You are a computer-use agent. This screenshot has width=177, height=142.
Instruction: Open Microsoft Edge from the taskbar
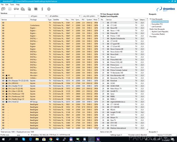point(30,139)
